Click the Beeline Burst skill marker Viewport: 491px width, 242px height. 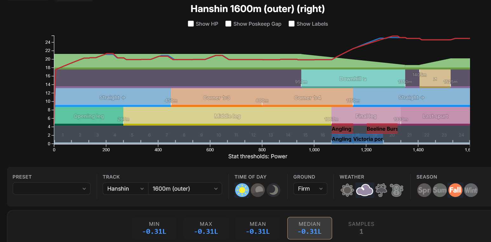pyautogui.click(x=382, y=129)
